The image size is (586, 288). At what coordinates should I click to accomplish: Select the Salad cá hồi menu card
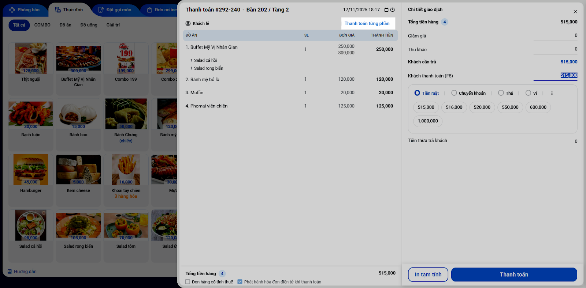click(x=31, y=236)
